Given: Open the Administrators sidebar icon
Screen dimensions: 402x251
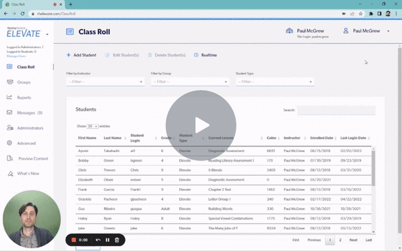Looking at the screenshot, I should coord(10,128).
